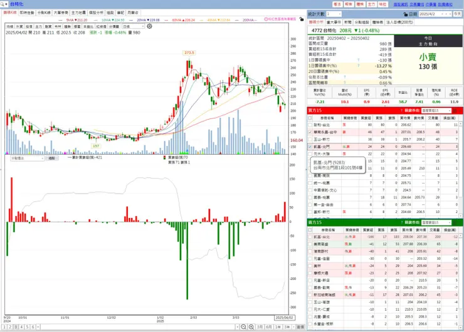The width and height of the screenshot is (464, 332).
Task: Uncheck the 凱基-北門 row checkbox
Action: coord(310,147)
